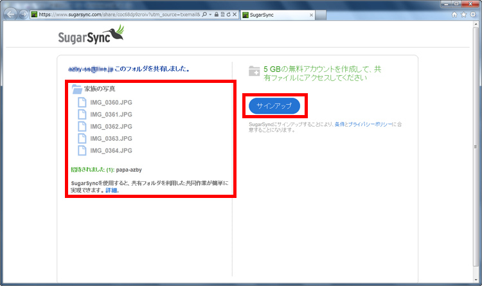Click the browser Home icon

click(454, 14)
